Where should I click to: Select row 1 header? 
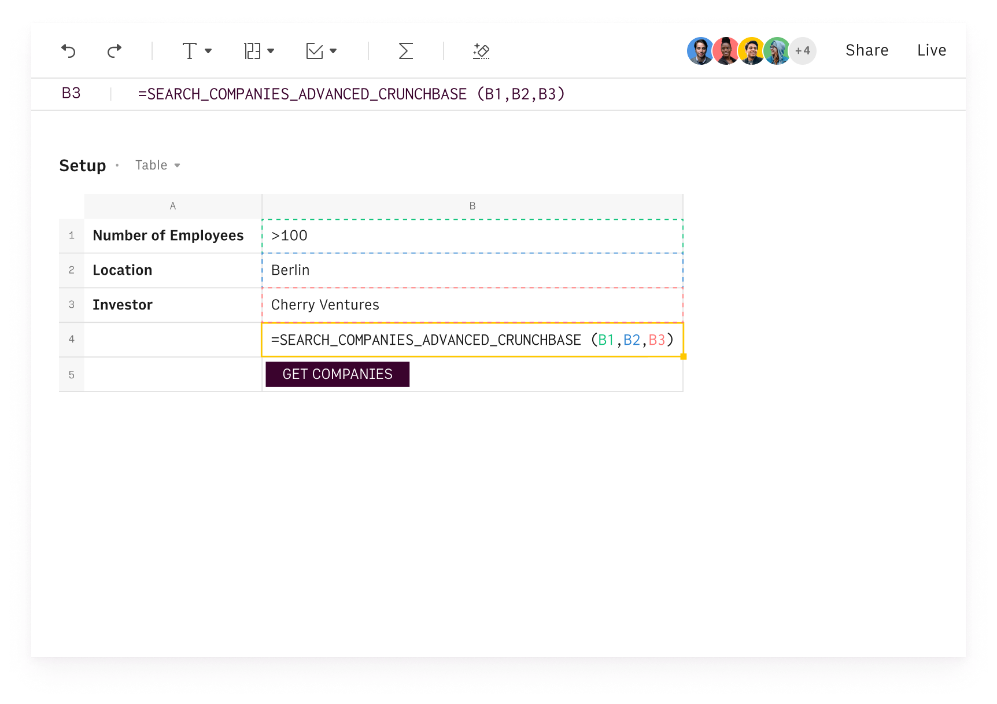(x=72, y=235)
